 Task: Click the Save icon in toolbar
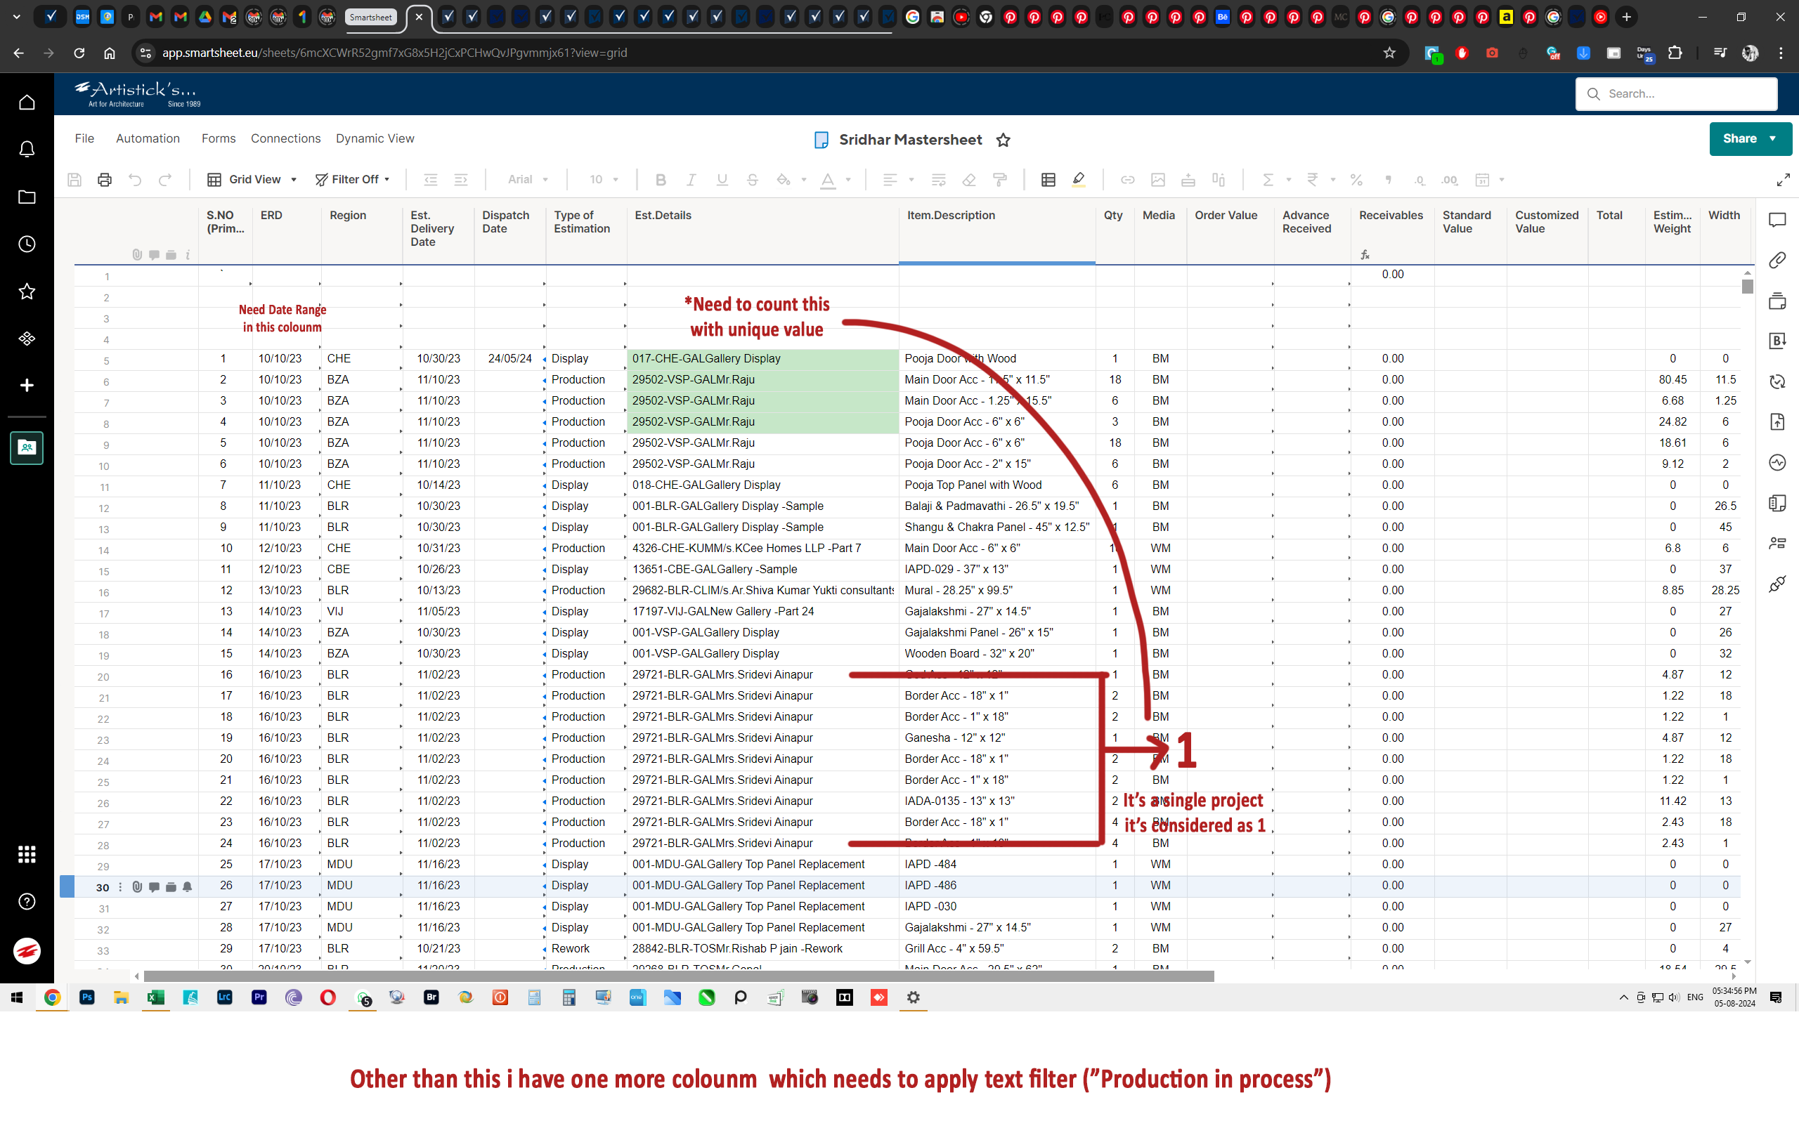(74, 179)
